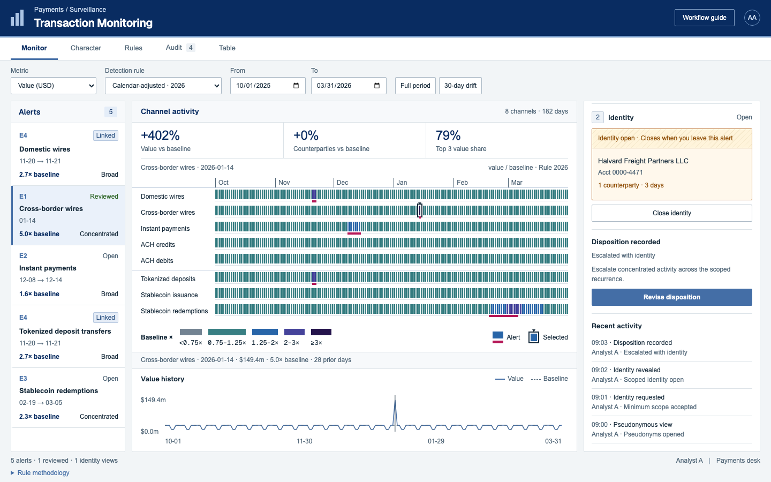Click the To date input field

pos(349,86)
